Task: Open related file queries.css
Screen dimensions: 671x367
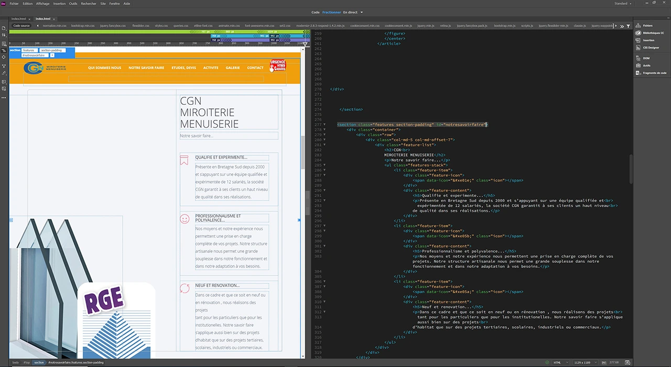Action: [181, 25]
